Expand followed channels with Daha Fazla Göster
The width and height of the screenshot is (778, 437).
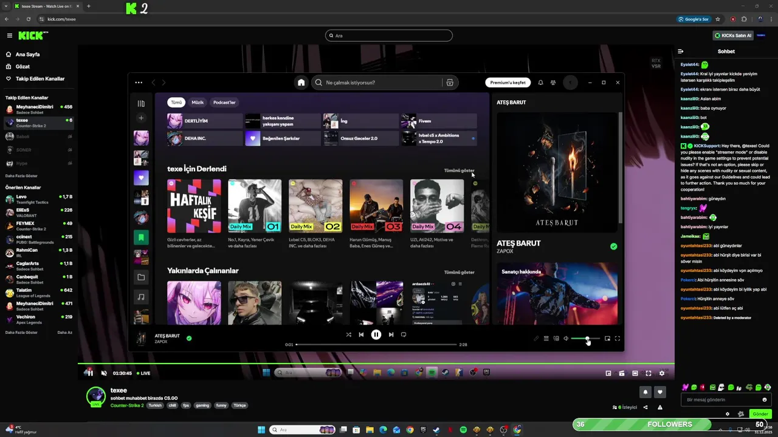[x=21, y=176]
